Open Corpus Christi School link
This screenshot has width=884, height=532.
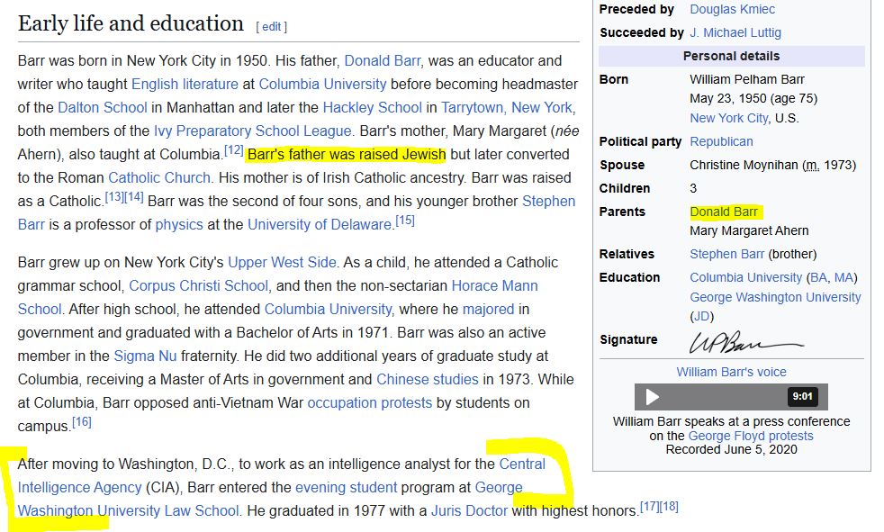coord(198,285)
